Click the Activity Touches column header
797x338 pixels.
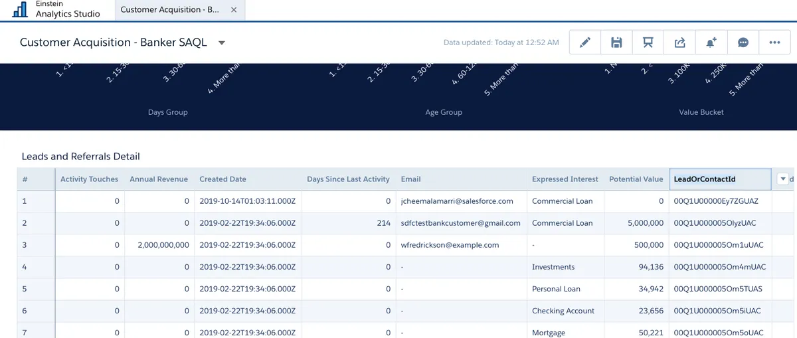89,179
